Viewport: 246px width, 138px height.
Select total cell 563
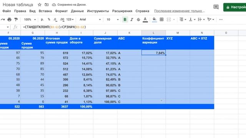coord(33,107)
